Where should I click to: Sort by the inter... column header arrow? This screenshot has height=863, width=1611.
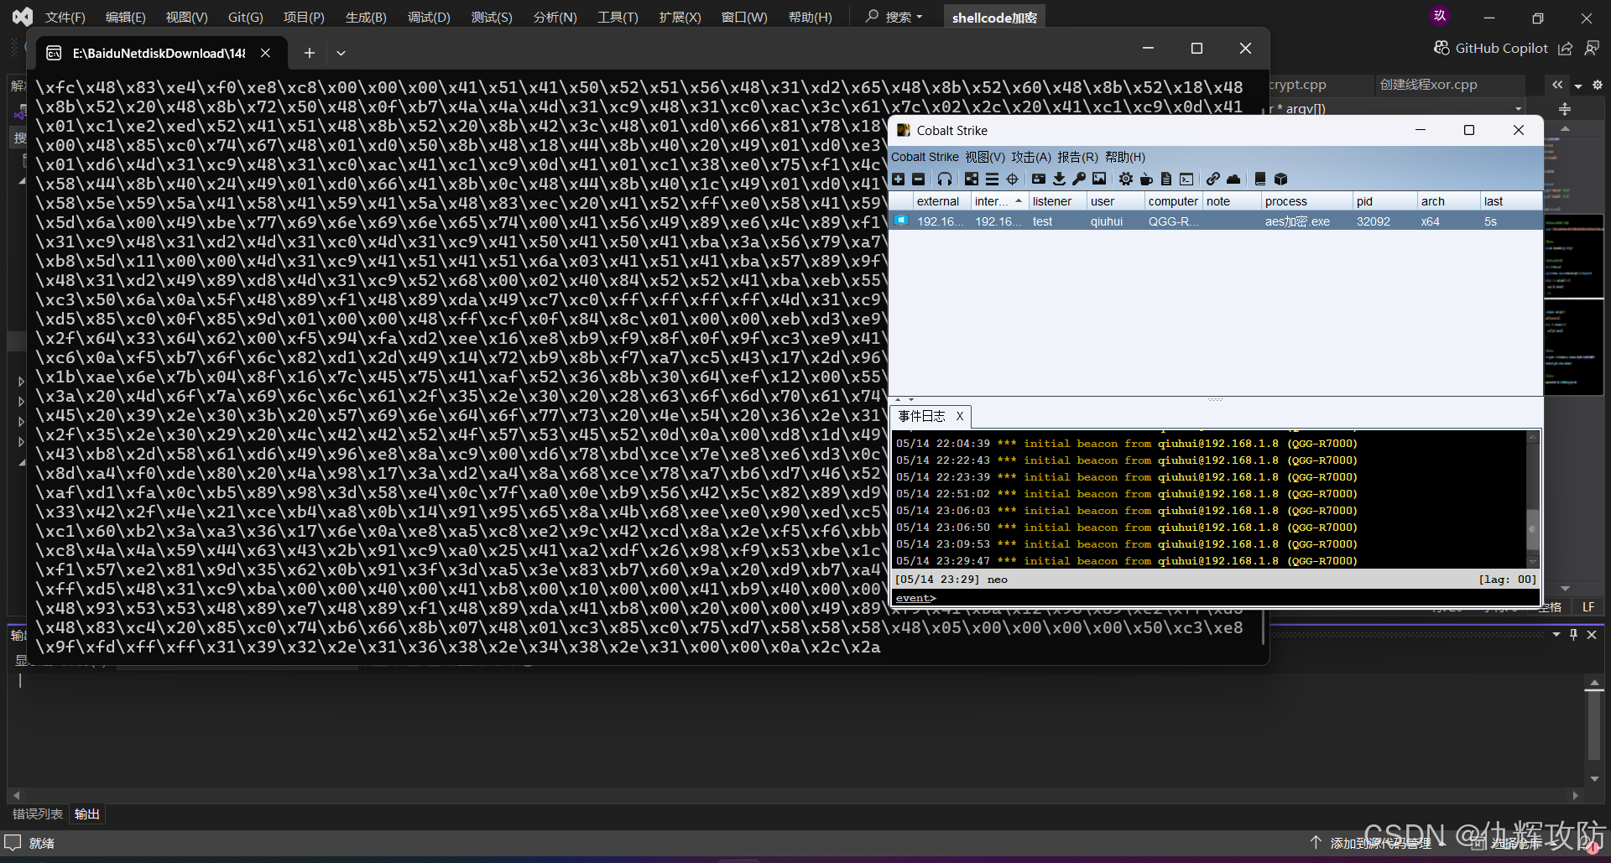tap(1019, 201)
